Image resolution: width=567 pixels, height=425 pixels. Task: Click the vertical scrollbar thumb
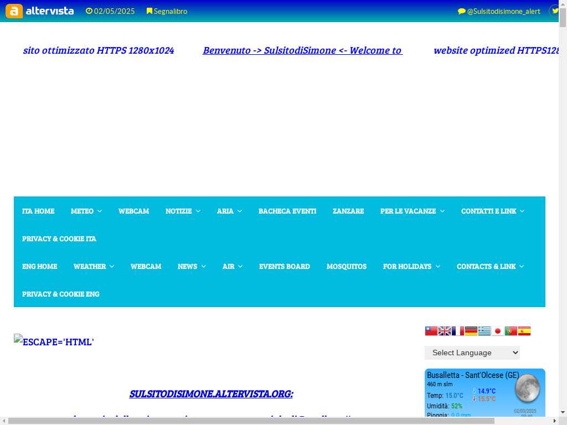tap(563, 17)
